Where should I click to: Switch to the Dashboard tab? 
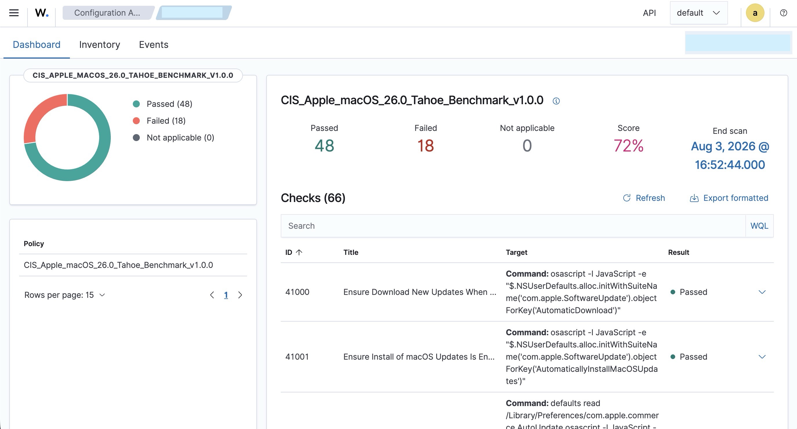click(37, 45)
